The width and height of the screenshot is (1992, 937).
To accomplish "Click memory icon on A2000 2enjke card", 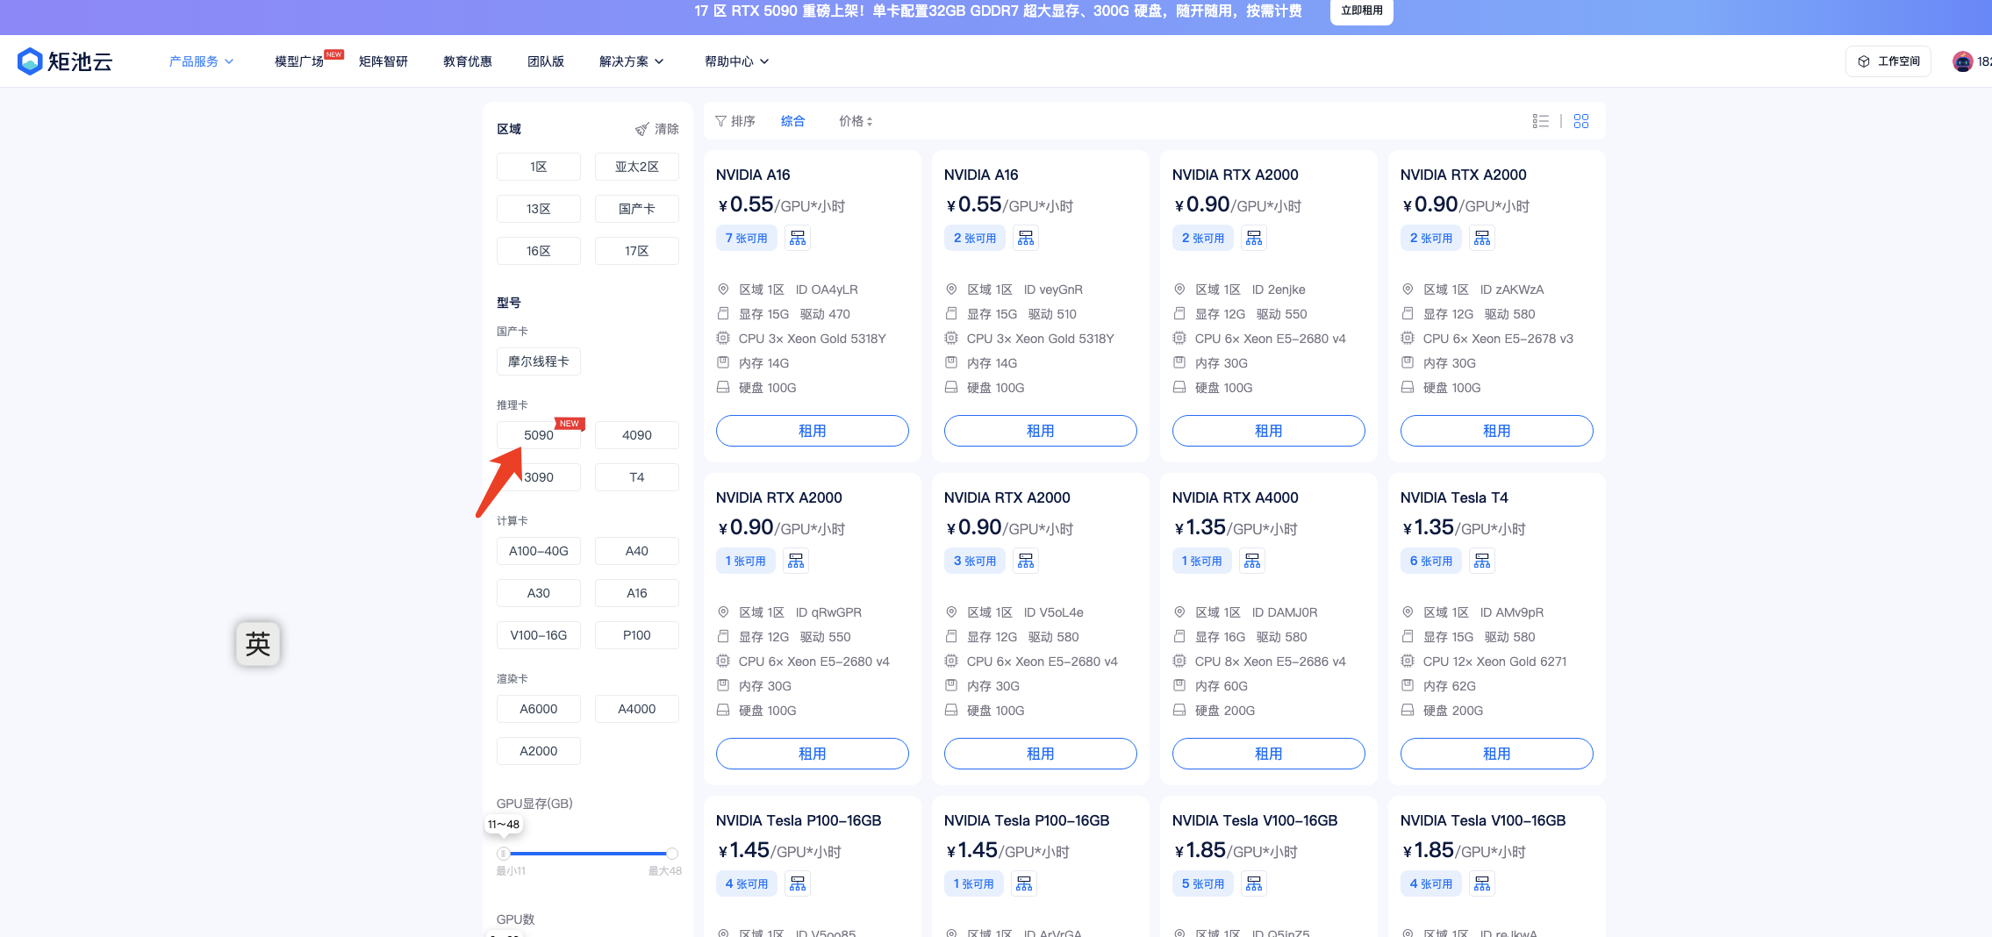I will [x=1179, y=363].
